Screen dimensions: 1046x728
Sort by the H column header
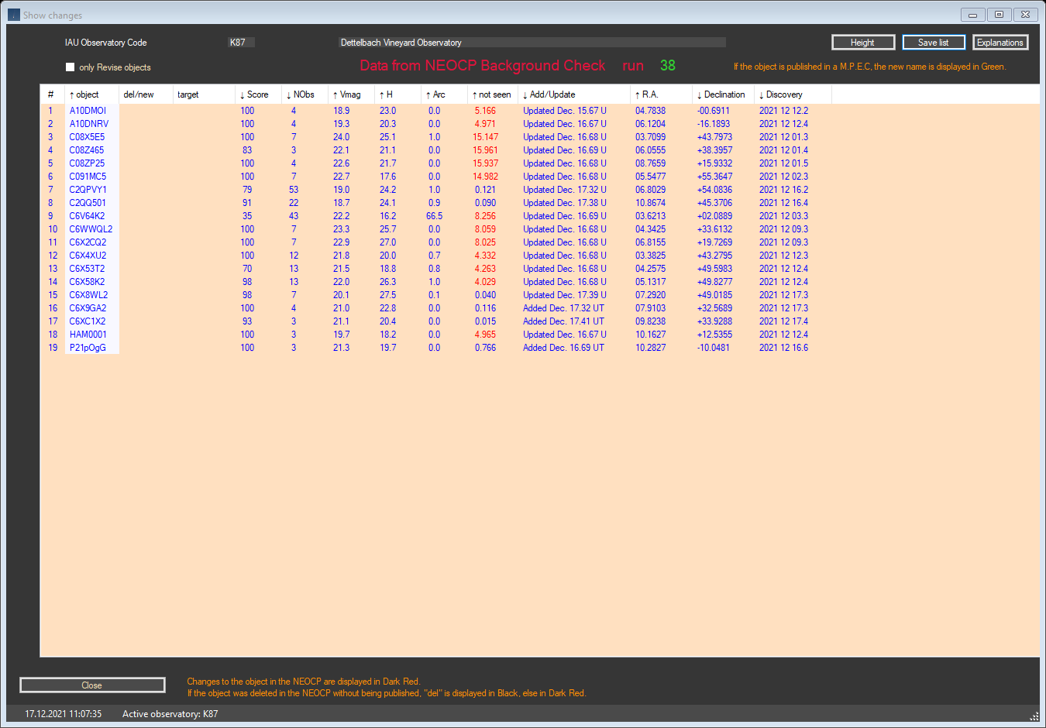(397, 94)
